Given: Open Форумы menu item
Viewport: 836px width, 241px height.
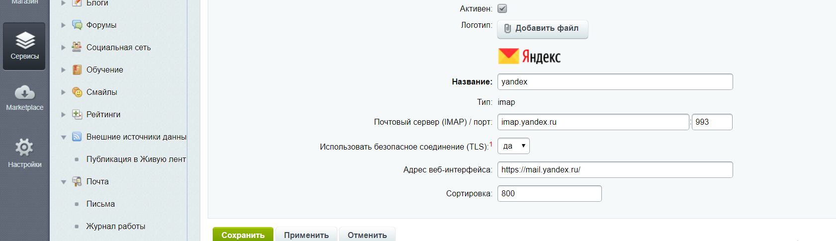Looking at the screenshot, I should 101,25.
